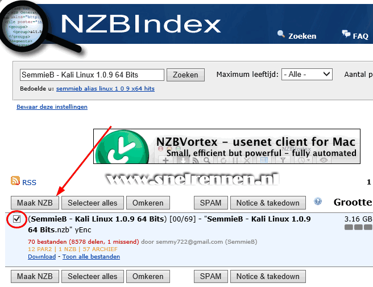Follow the suggested search link semmieb alias linux

105,89
